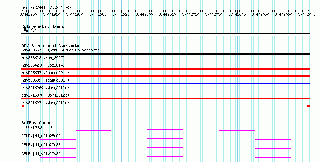Screen dimensions: 320x162
Task: Select CELF4|NM_001025089 transcript label
Action: coord(41,136)
